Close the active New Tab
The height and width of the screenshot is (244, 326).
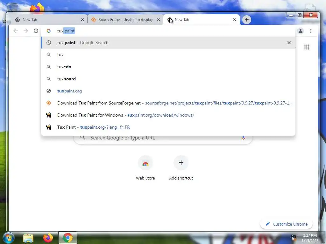[235, 20]
